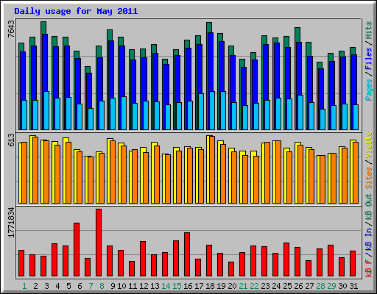
Task: Click the orange sites bar for day 31
Action: [x=356, y=173]
